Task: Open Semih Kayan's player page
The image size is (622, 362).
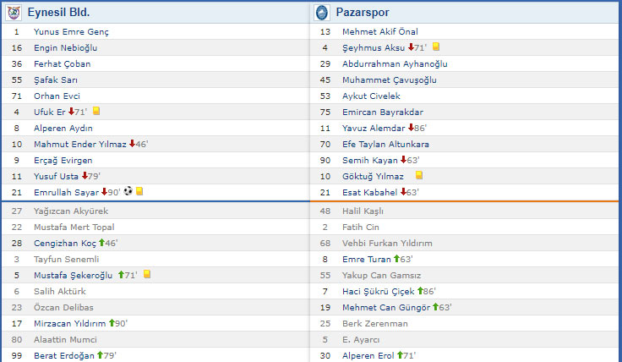Action: click(369, 160)
